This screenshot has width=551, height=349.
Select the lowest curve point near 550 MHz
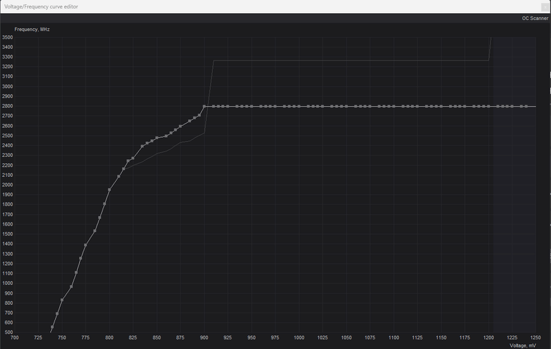[x=52, y=327]
